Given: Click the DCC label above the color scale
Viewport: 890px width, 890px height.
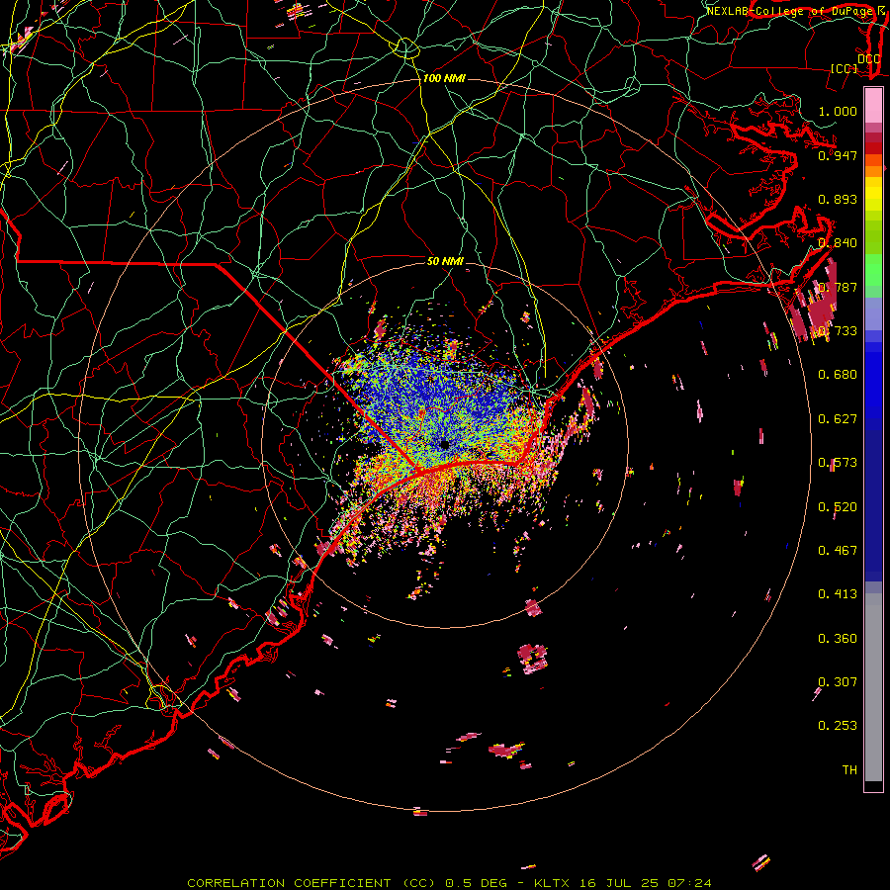Looking at the screenshot, I should [868, 59].
